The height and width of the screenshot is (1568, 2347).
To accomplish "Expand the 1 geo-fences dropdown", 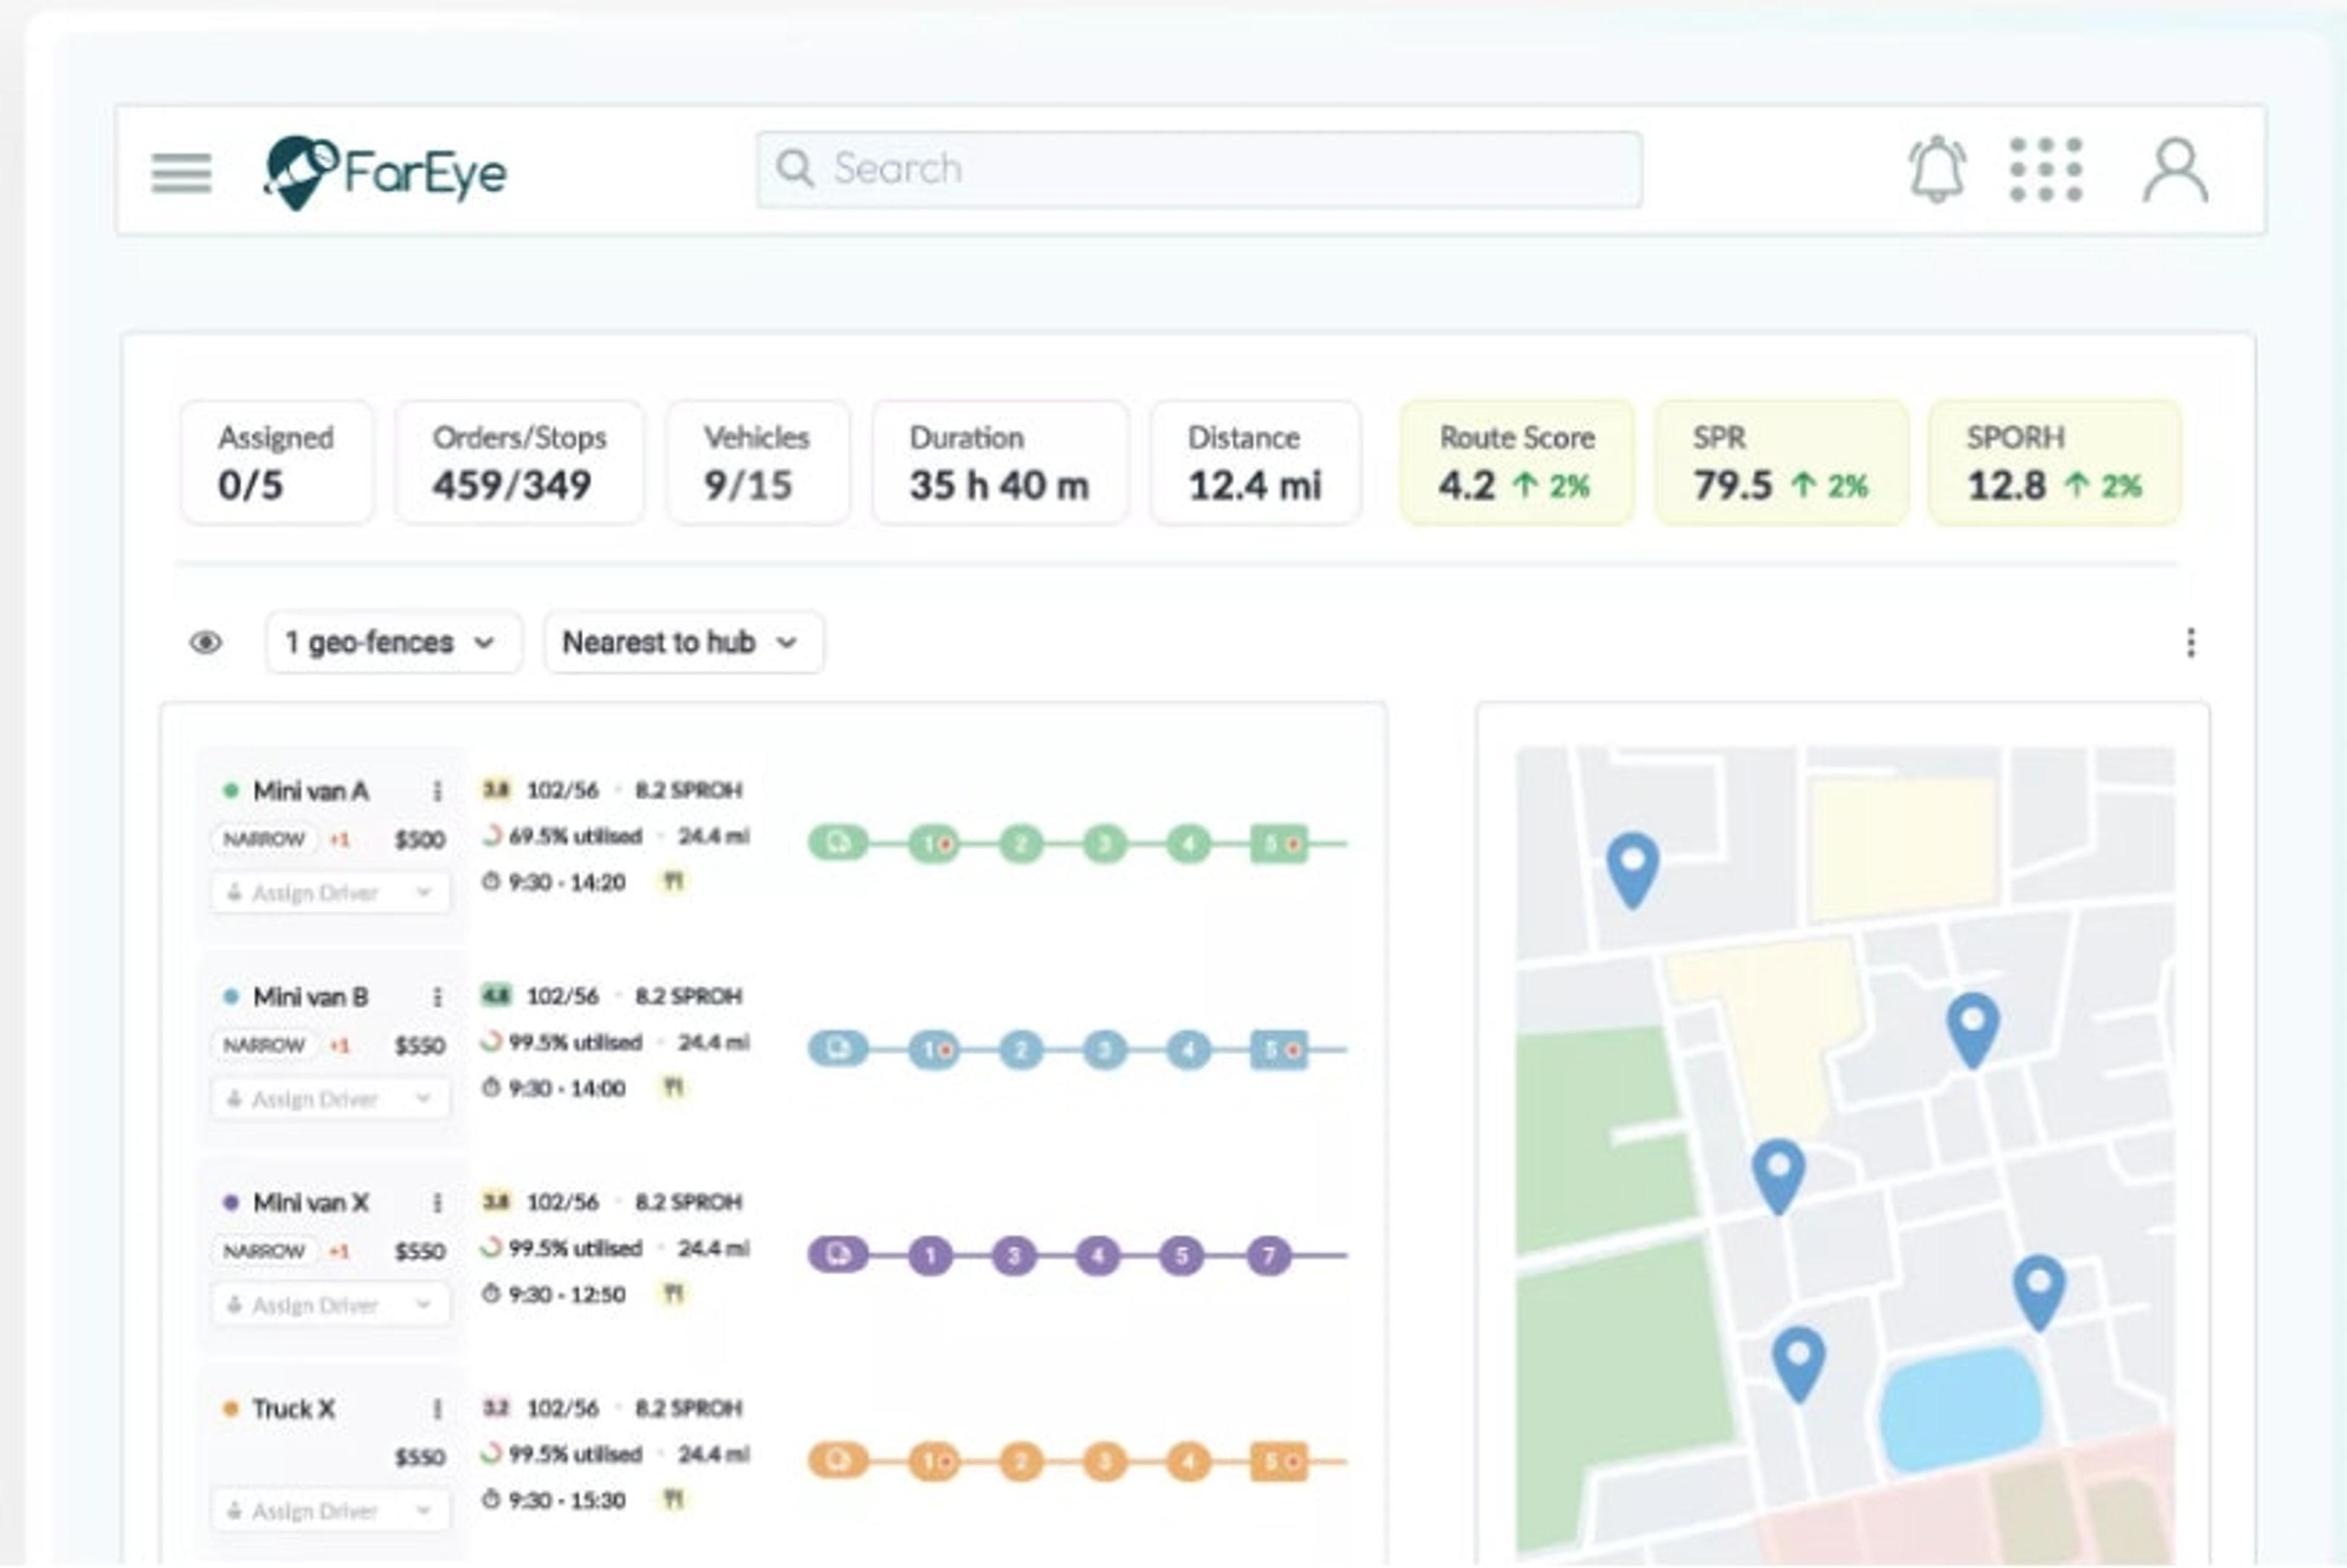I will (x=392, y=642).
